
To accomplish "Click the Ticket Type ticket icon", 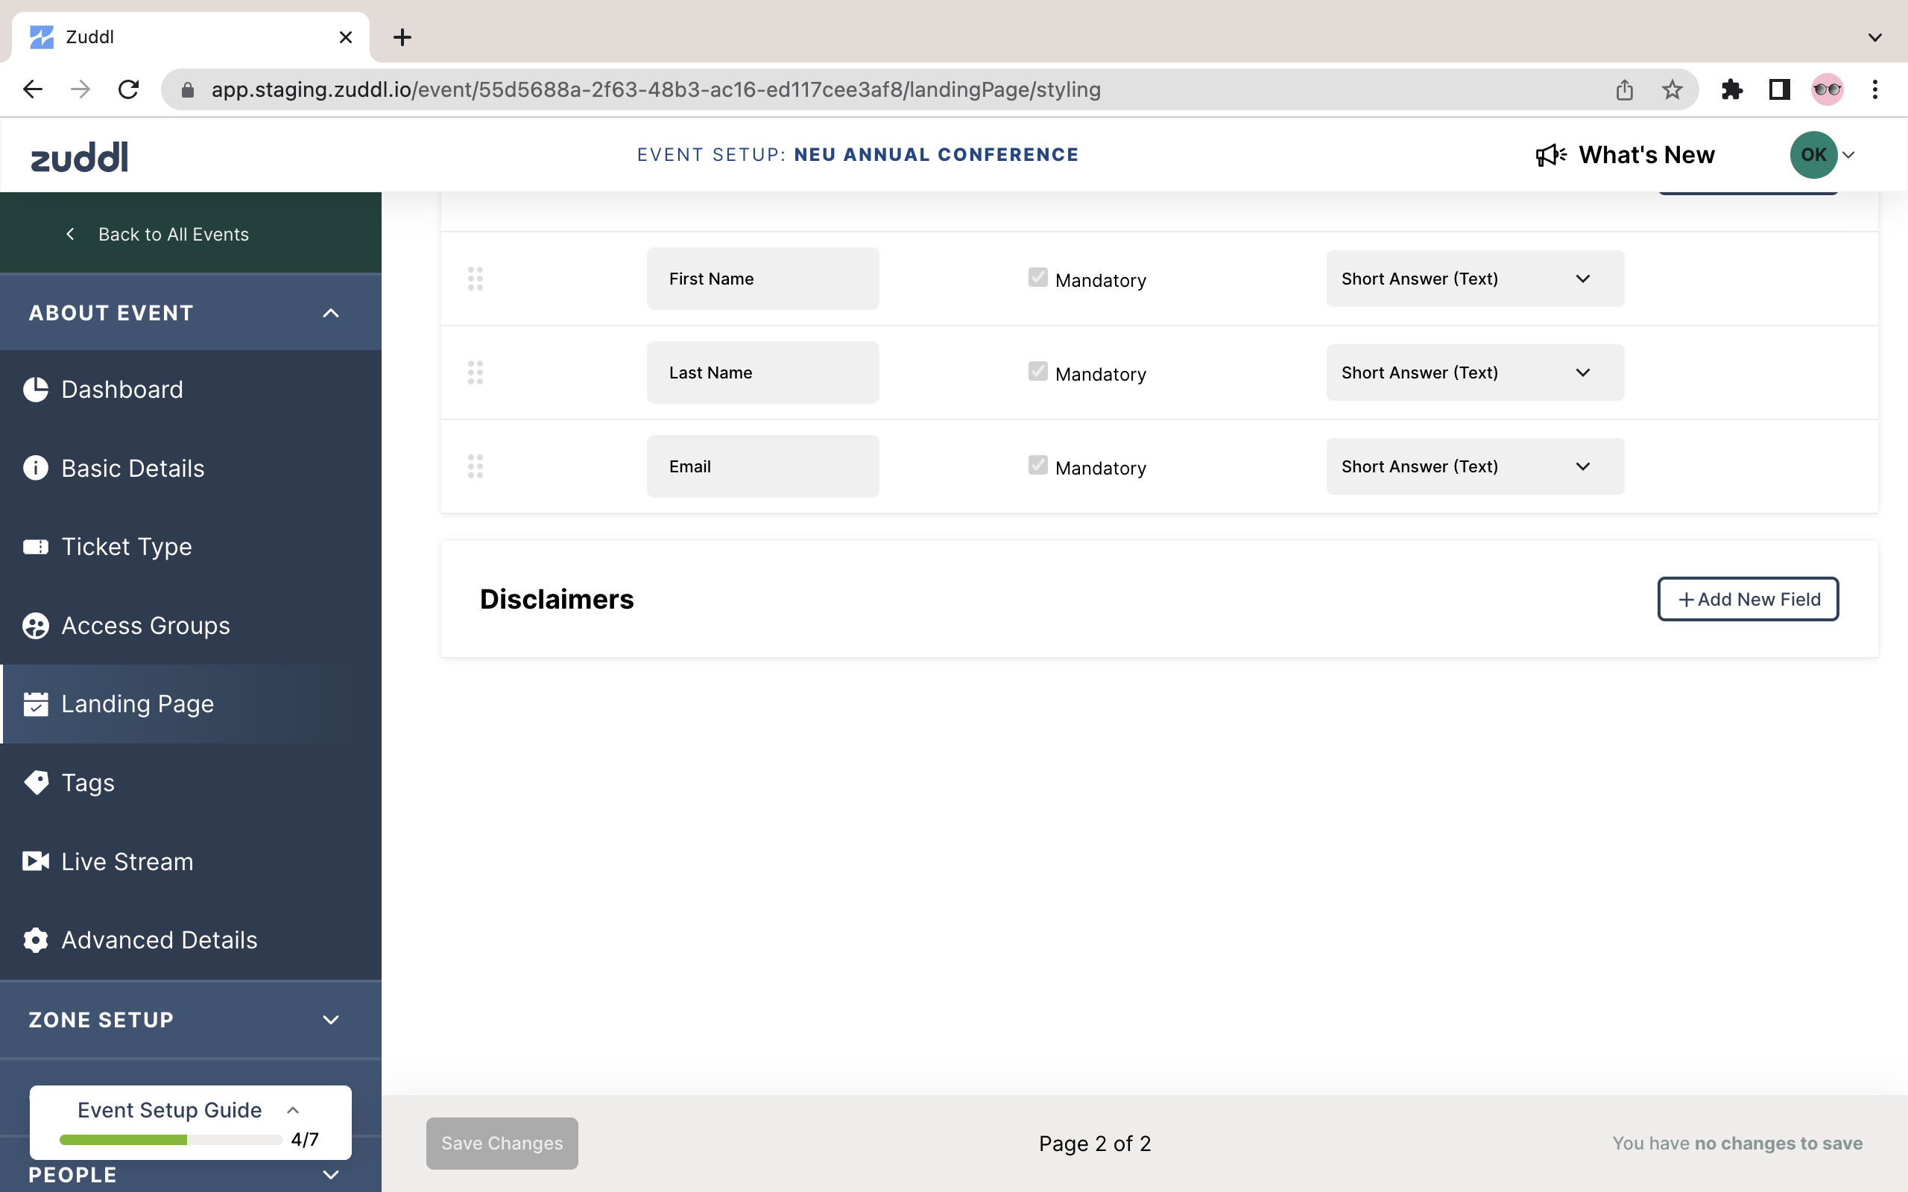I will coord(36,546).
